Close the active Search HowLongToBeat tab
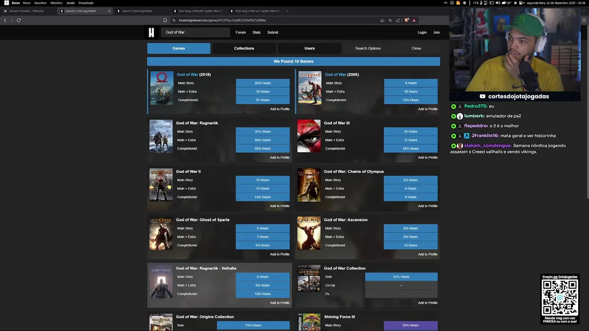589x331 pixels. coord(109,11)
